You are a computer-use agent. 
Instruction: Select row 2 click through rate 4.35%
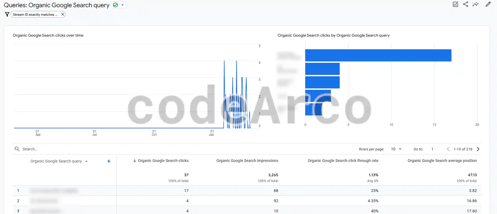(x=373, y=201)
